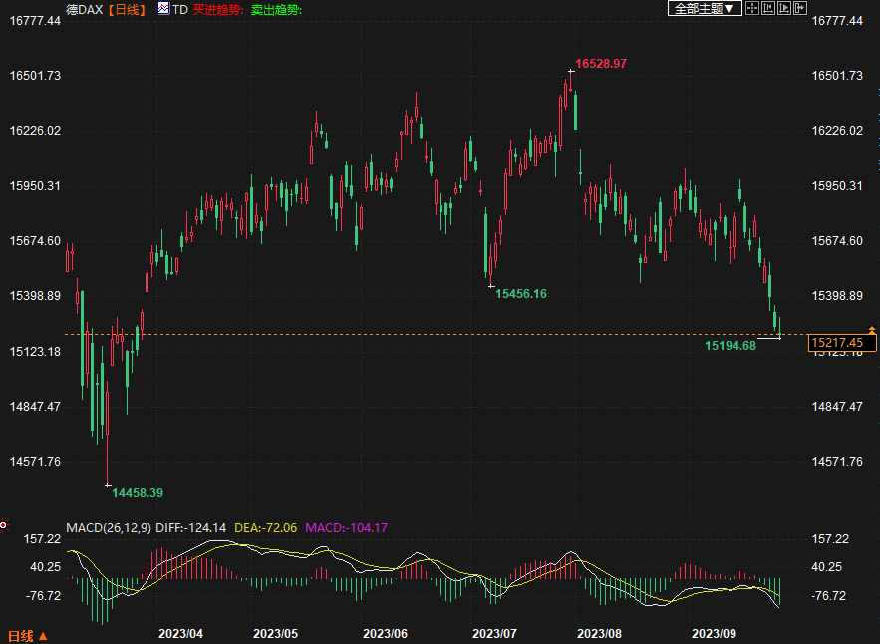
Task: Click the TD indicator chart icon
Action: [x=164, y=9]
